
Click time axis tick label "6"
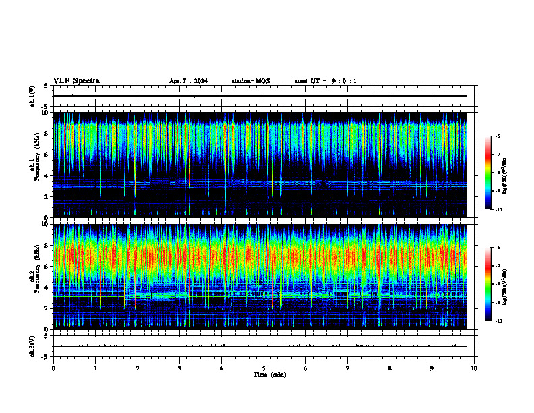point(305,368)
